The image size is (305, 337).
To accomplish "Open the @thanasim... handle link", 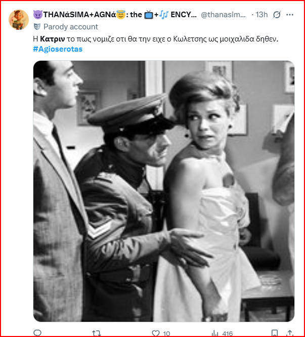I will point(223,15).
